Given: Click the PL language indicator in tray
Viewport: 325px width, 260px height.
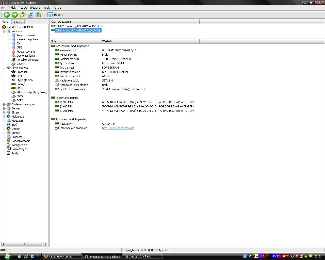Looking at the screenshot, I should pos(245,256).
